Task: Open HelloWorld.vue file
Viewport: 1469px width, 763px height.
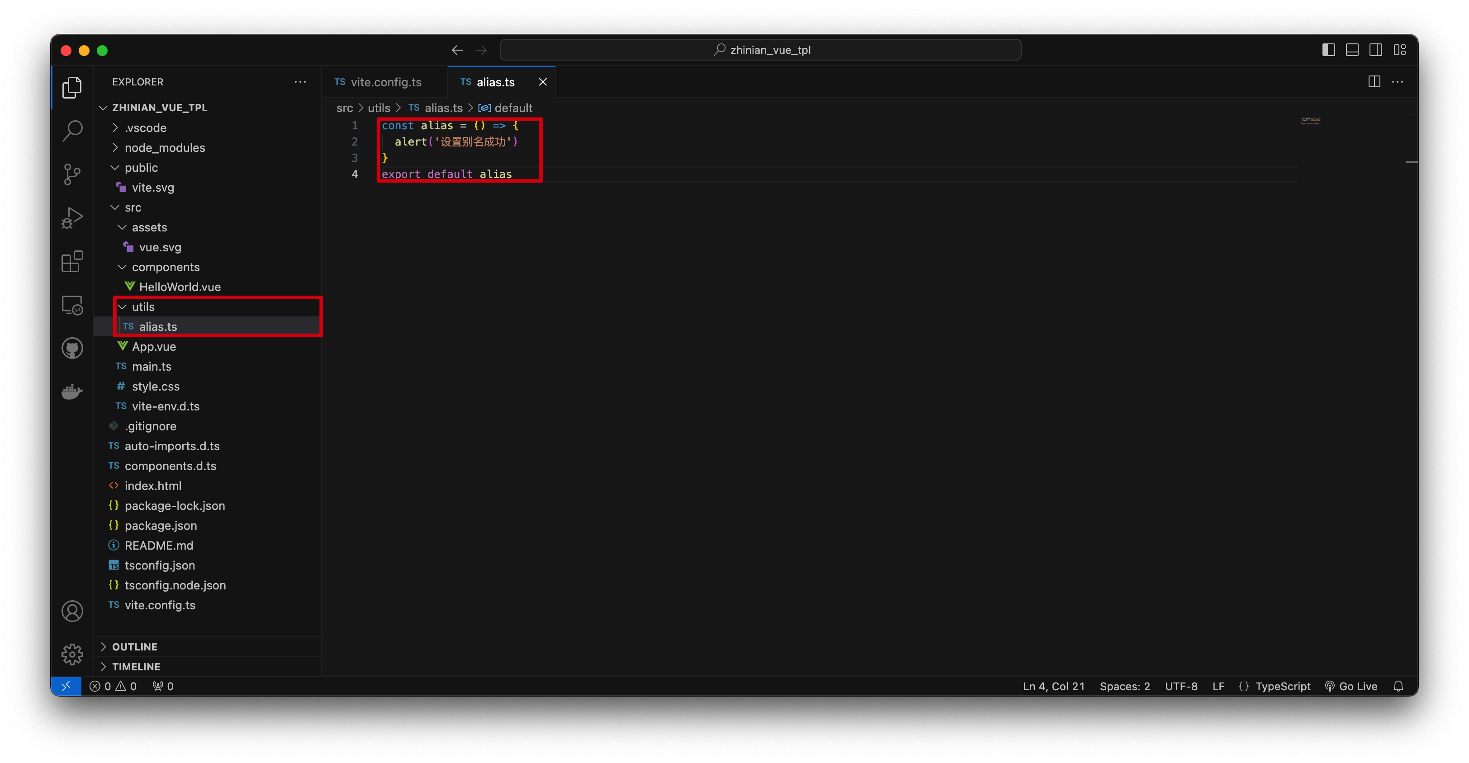Action: tap(208, 287)
